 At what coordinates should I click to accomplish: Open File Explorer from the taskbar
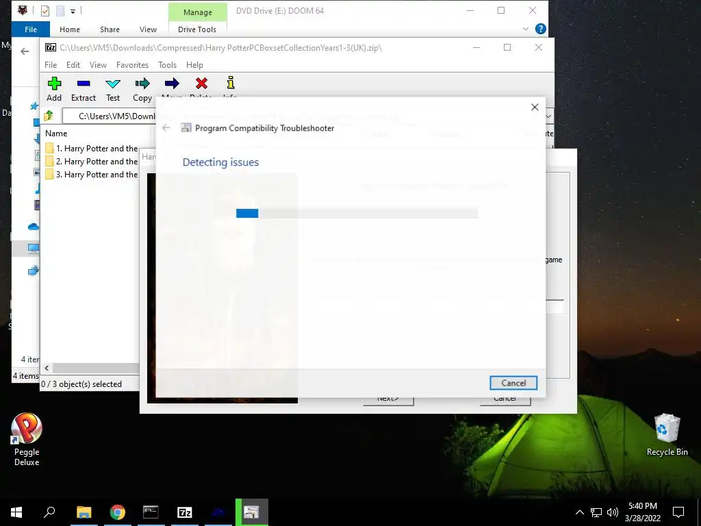pyautogui.click(x=84, y=512)
